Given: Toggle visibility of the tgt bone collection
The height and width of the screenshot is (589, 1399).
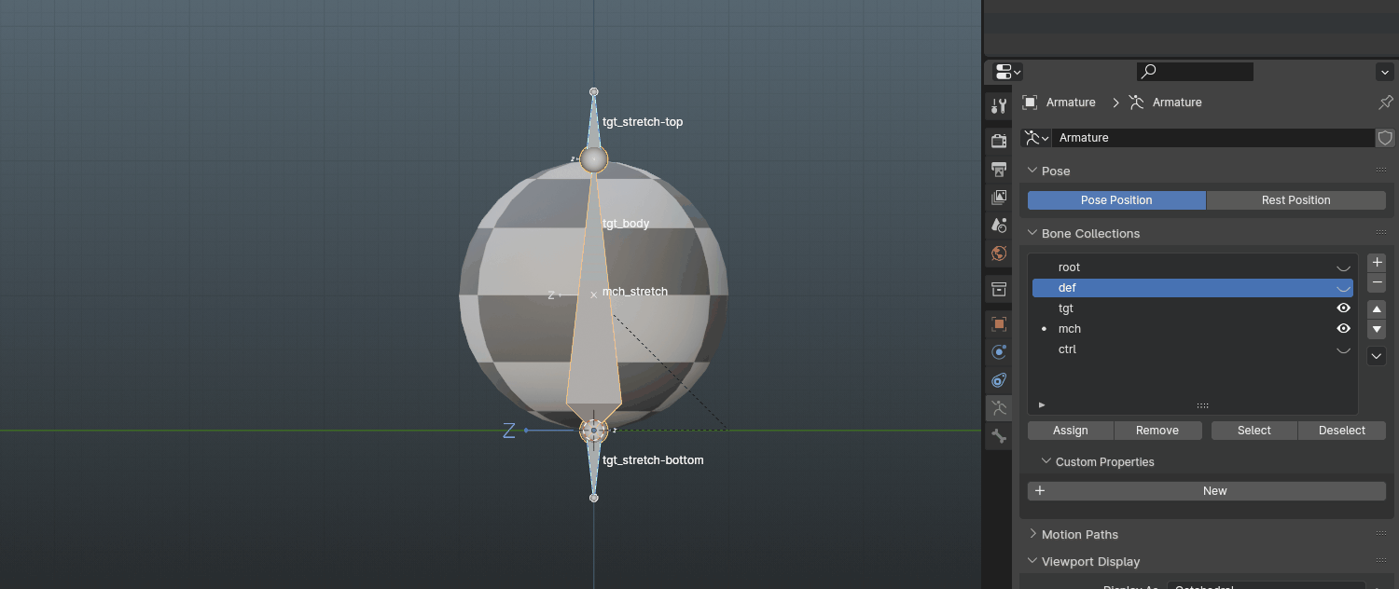Looking at the screenshot, I should coord(1343,308).
